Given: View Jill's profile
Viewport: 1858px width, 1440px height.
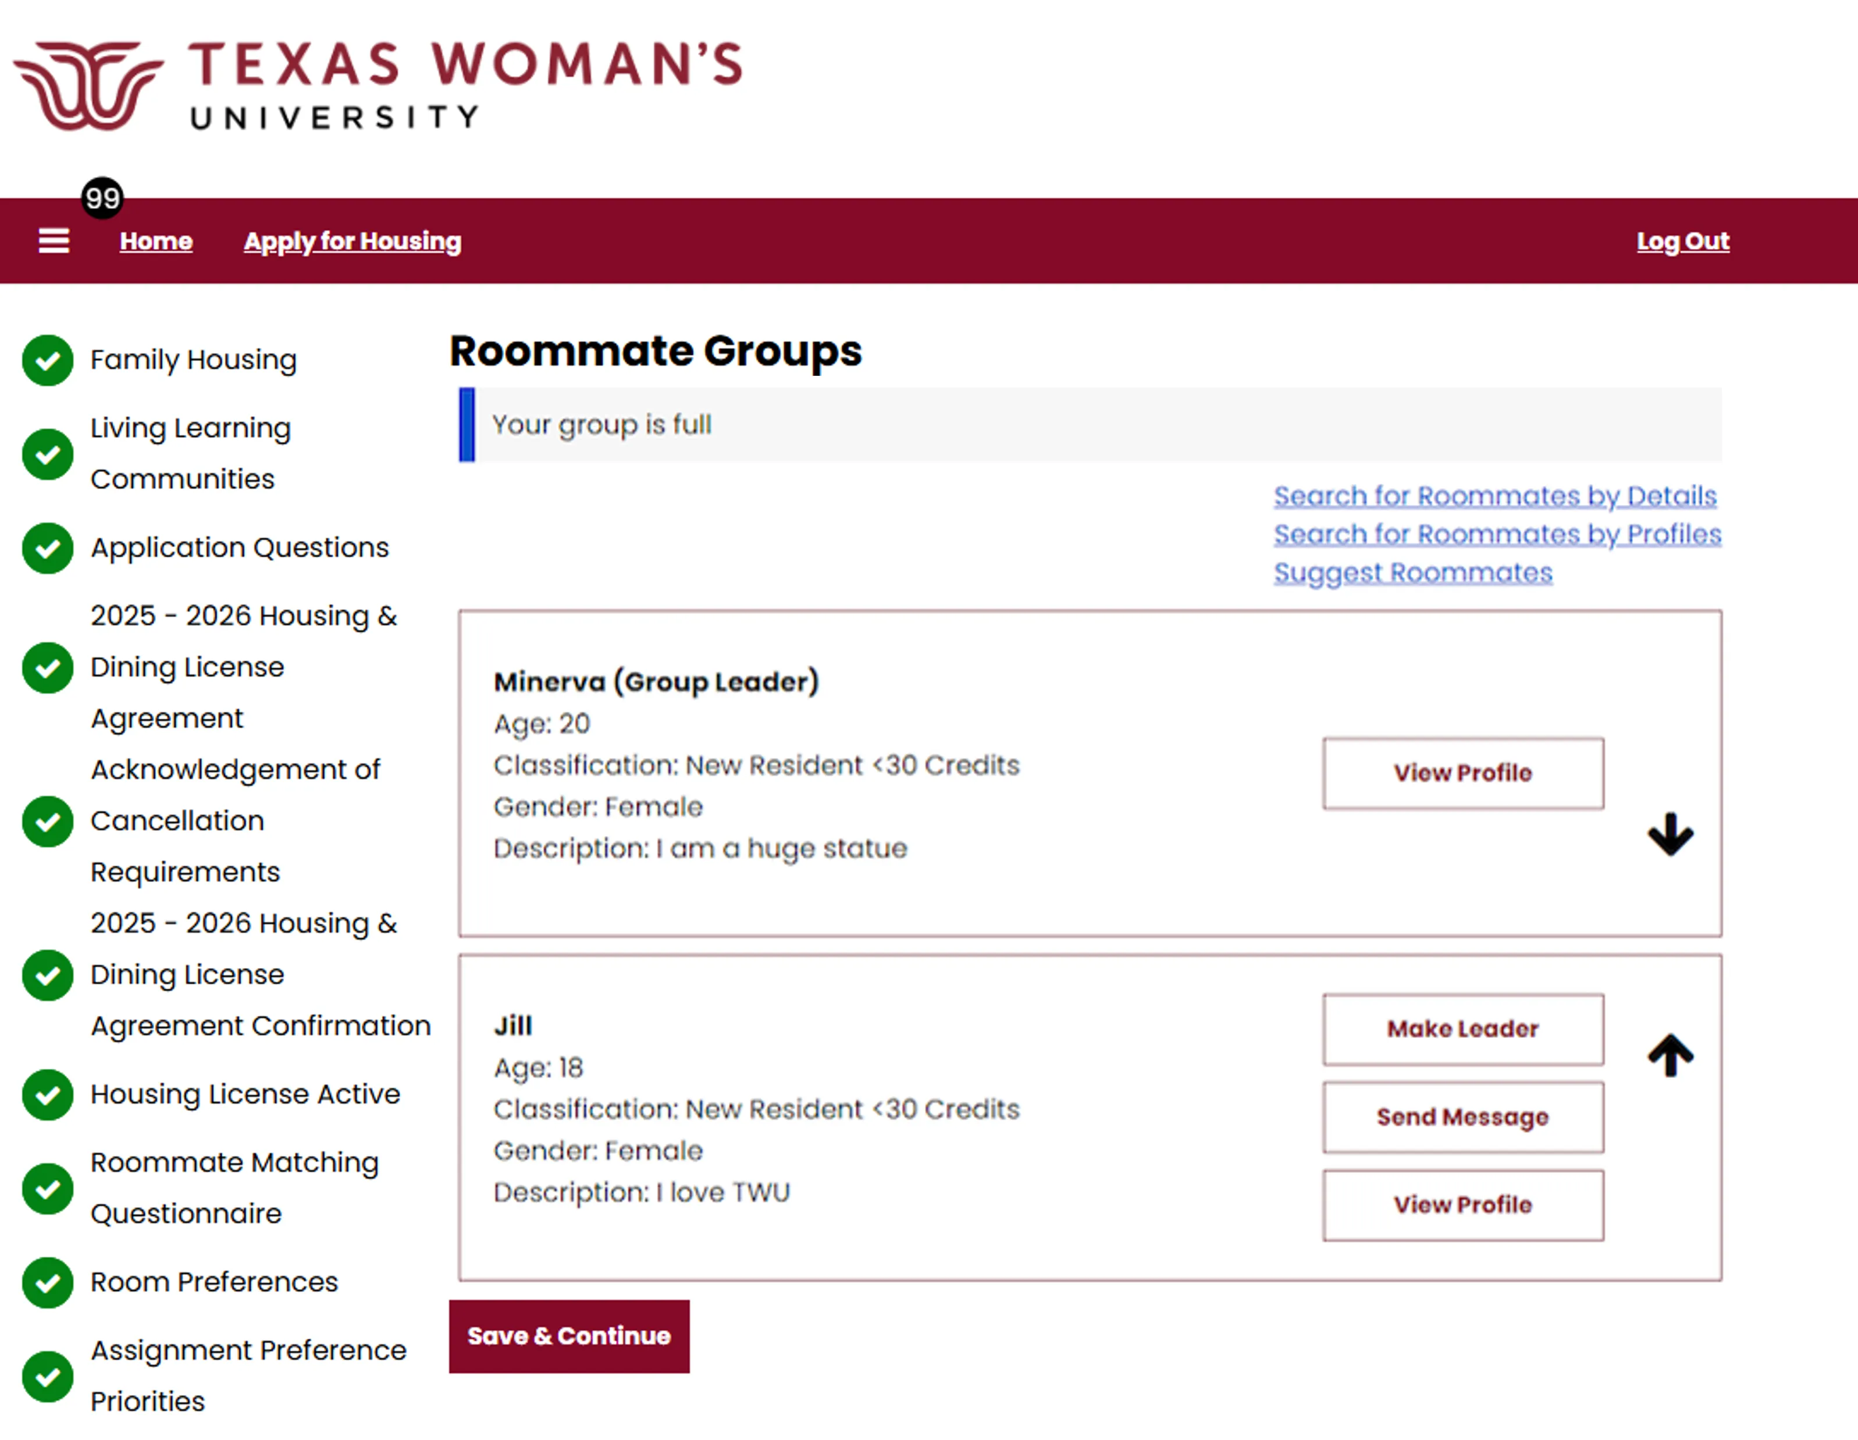Looking at the screenshot, I should [1462, 1205].
